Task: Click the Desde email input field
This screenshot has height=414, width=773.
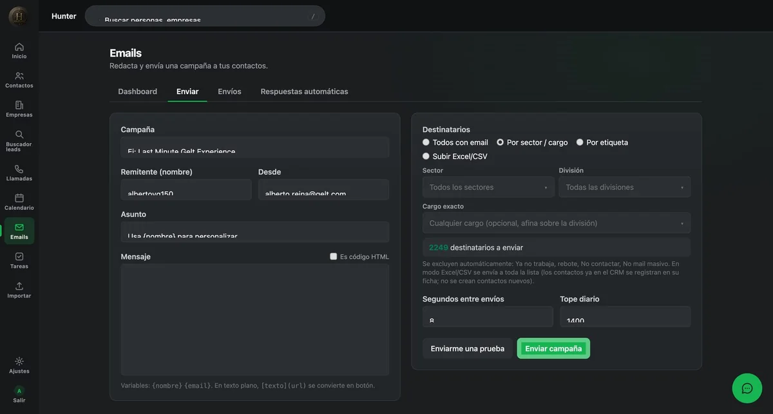Action: point(323,190)
